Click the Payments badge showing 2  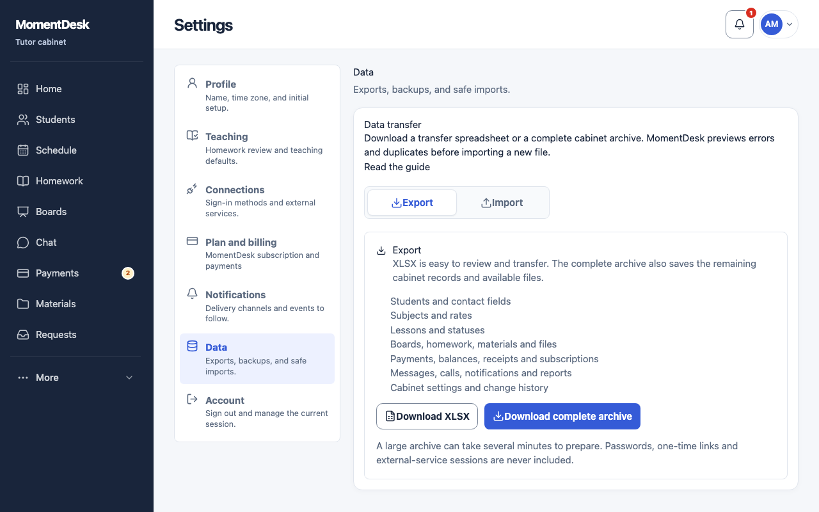coord(128,273)
